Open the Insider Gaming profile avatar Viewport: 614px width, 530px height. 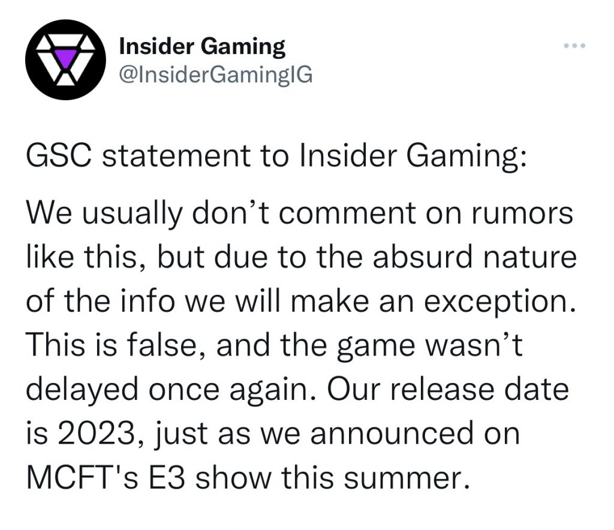pyautogui.click(x=65, y=59)
